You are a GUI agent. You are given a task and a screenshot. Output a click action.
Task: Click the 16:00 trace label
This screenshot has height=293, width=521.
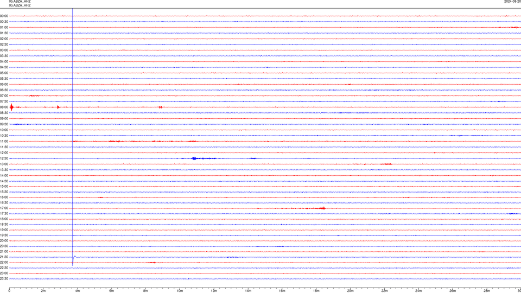pyautogui.click(x=4, y=198)
